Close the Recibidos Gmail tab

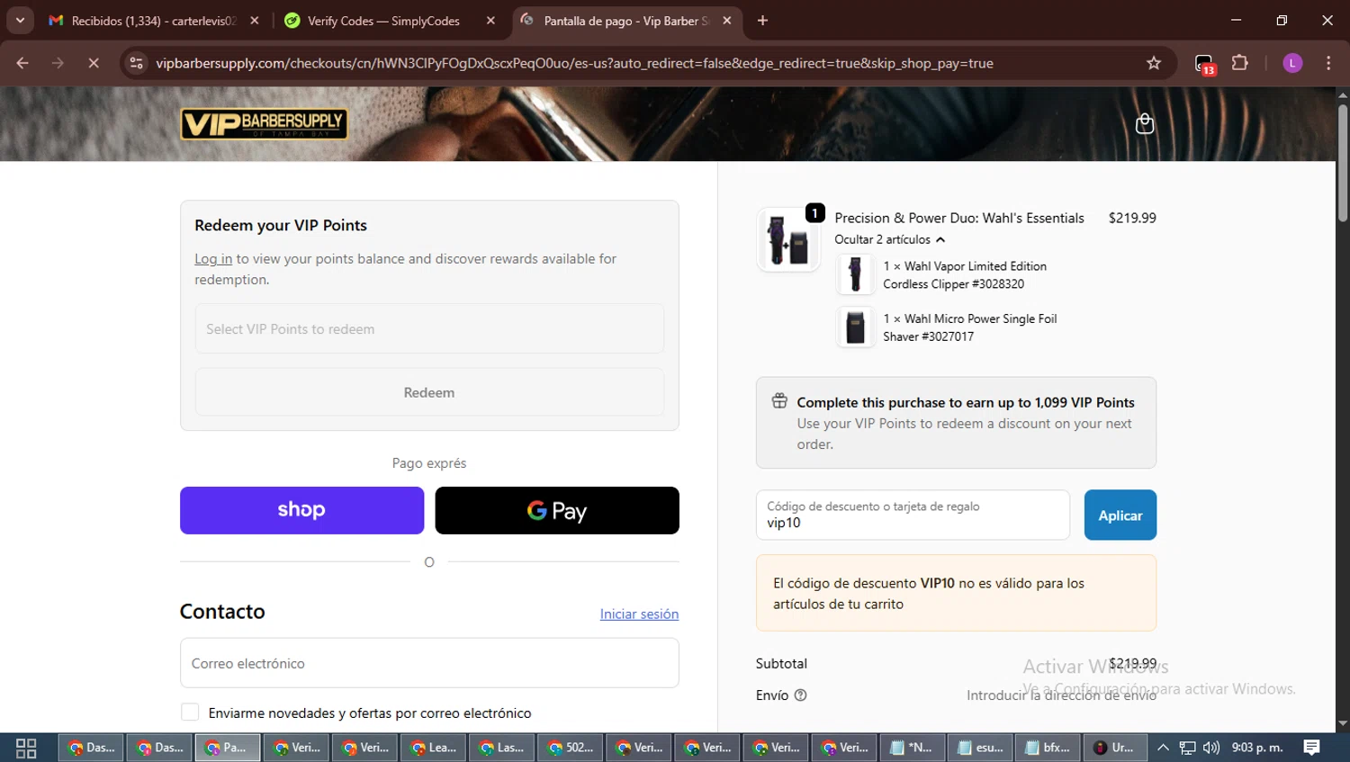pos(255,21)
